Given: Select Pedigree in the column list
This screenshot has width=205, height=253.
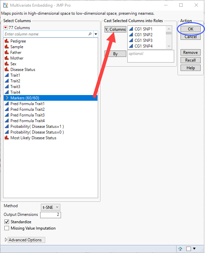Looking at the screenshot, I should coord(51,41).
